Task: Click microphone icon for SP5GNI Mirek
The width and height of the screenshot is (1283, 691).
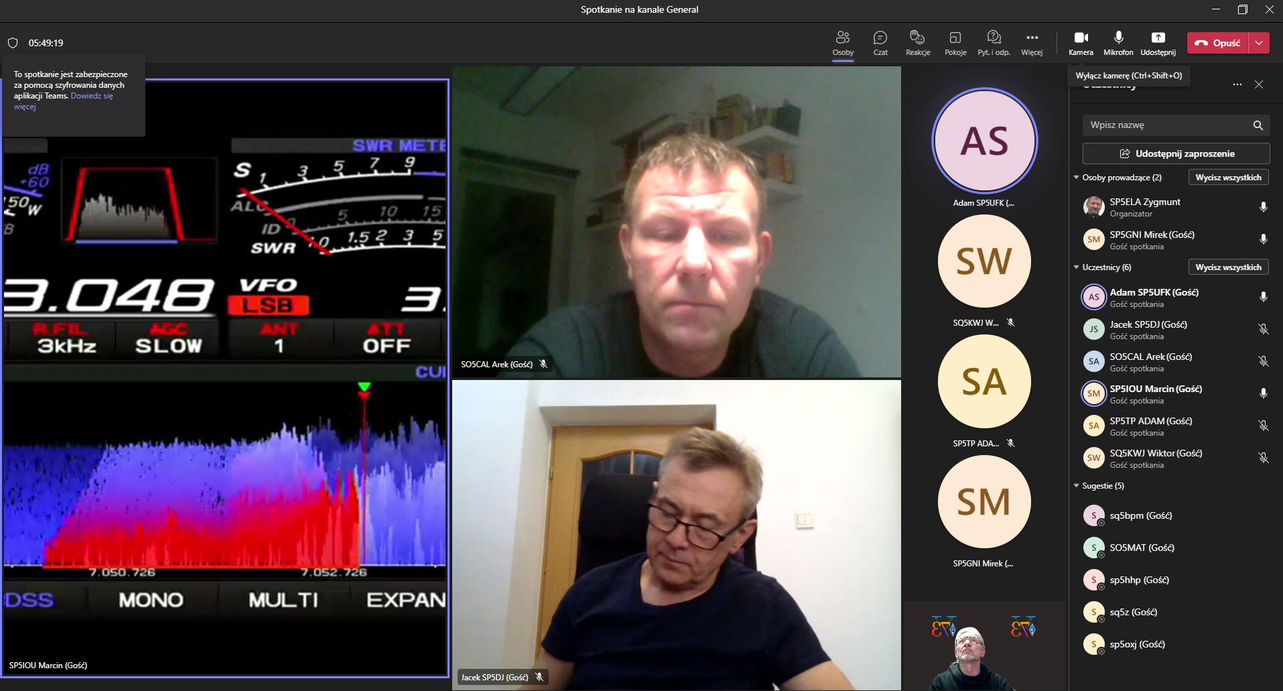Action: pyautogui.click(x=1263, y=239)
